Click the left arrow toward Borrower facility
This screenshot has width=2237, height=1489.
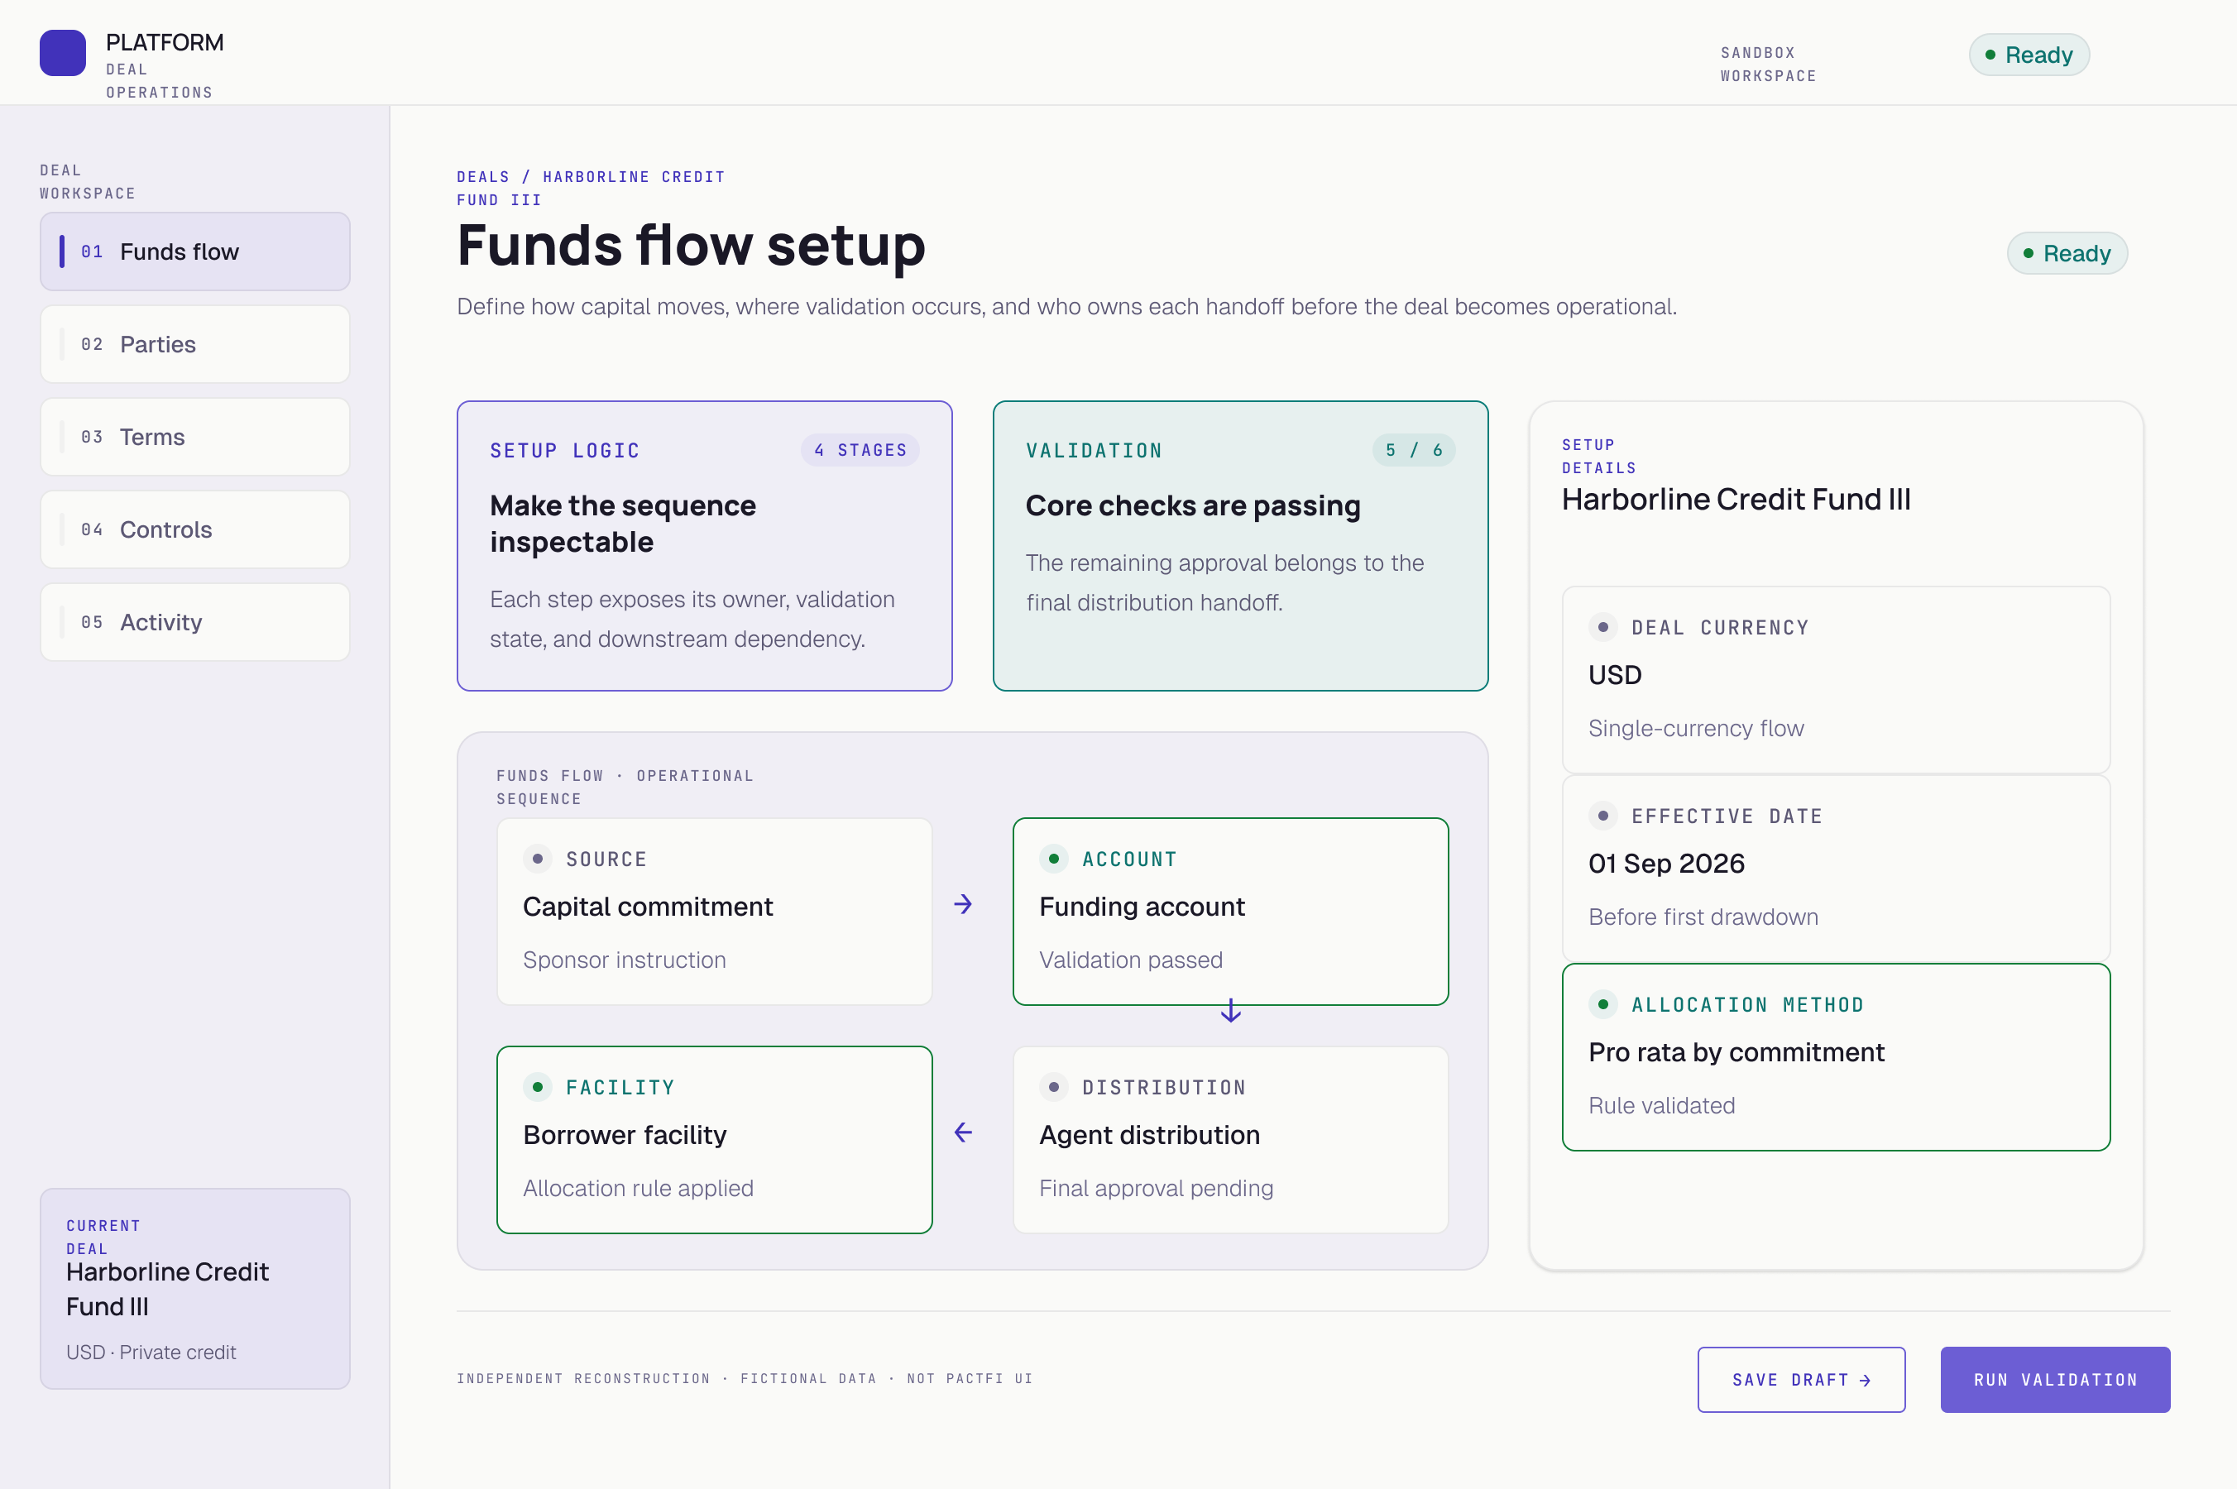tap(963, 1132)
